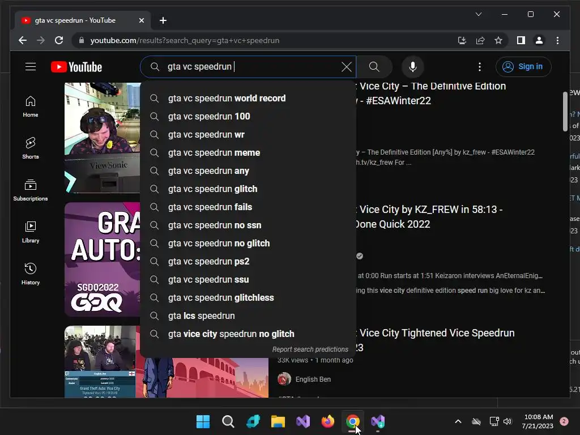Screen dimensions: 580x435
Task: Share this page from address bar
Action: coord(480,40)
